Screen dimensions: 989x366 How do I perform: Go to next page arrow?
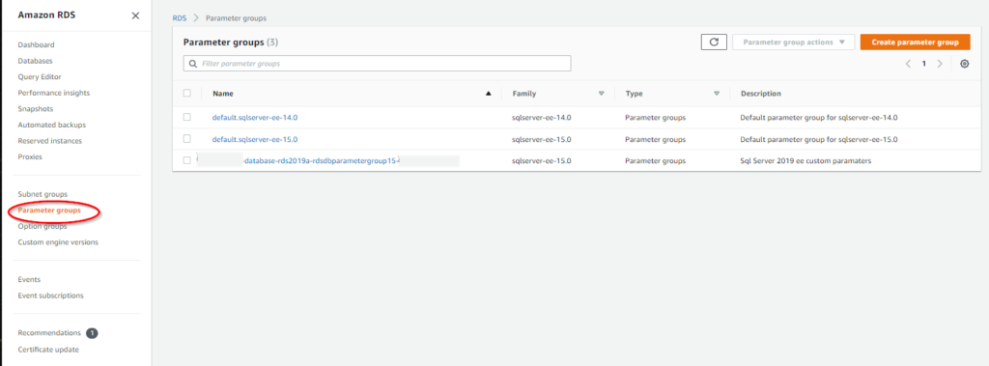click(x=940, y=64)
